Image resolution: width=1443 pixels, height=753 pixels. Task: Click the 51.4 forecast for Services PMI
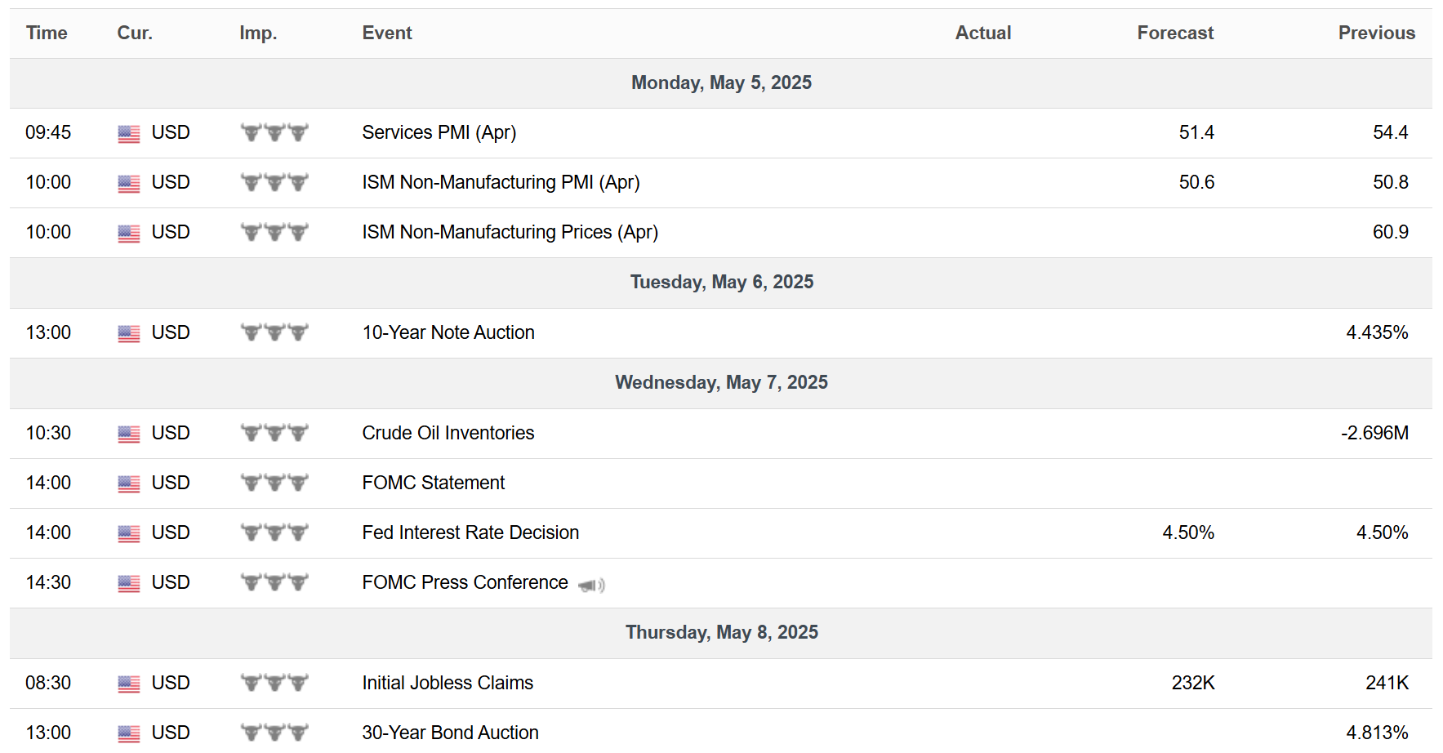coord(1196,132)
